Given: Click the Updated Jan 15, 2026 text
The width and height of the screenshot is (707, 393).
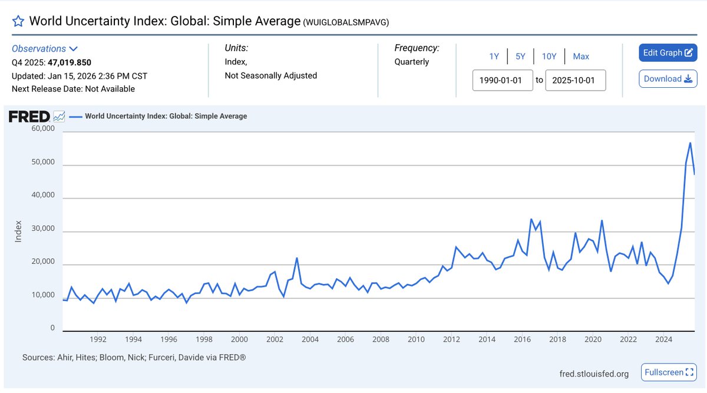Looking at the screenshot, I should click(x=80, y=76).
